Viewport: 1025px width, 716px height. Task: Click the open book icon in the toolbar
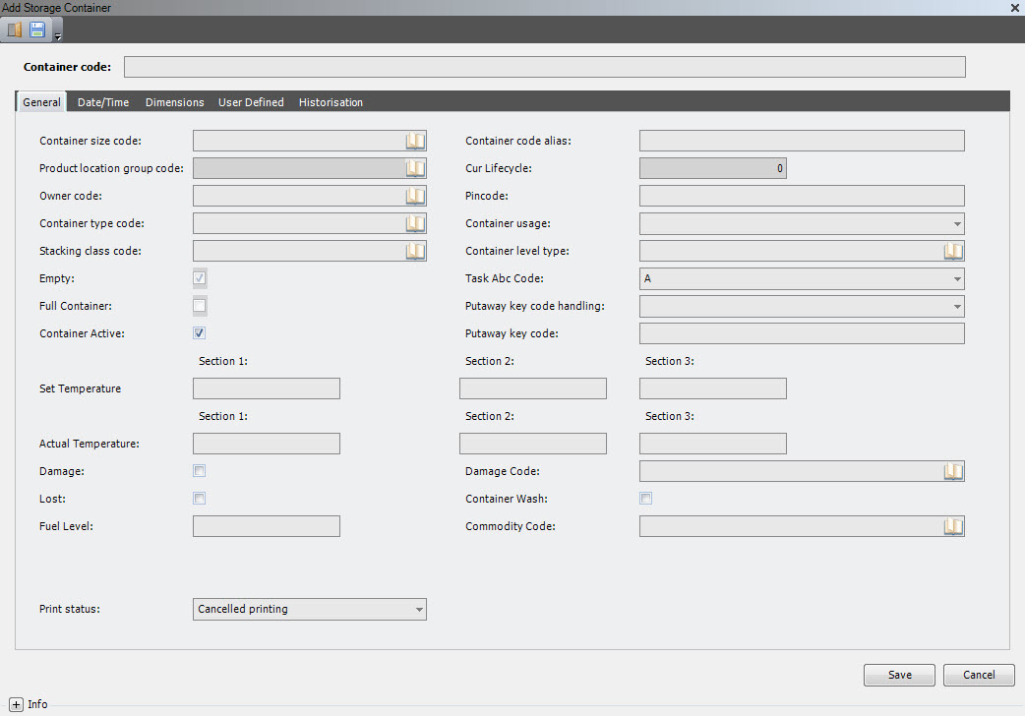click(x=15, y=30)
